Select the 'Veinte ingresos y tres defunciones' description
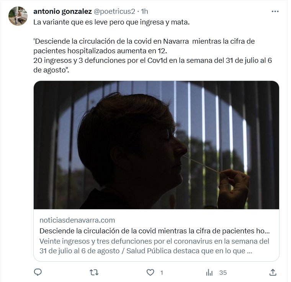The image size is (291, 282). 154,246
